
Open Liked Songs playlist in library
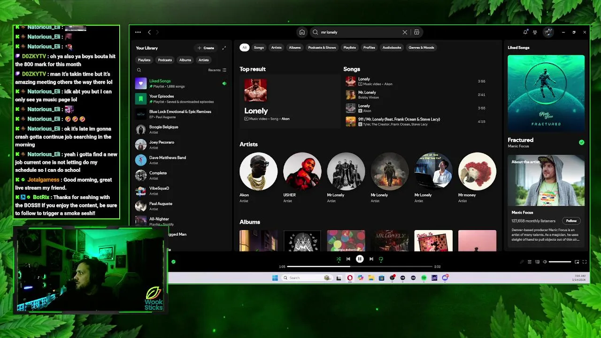coord(181,84)
